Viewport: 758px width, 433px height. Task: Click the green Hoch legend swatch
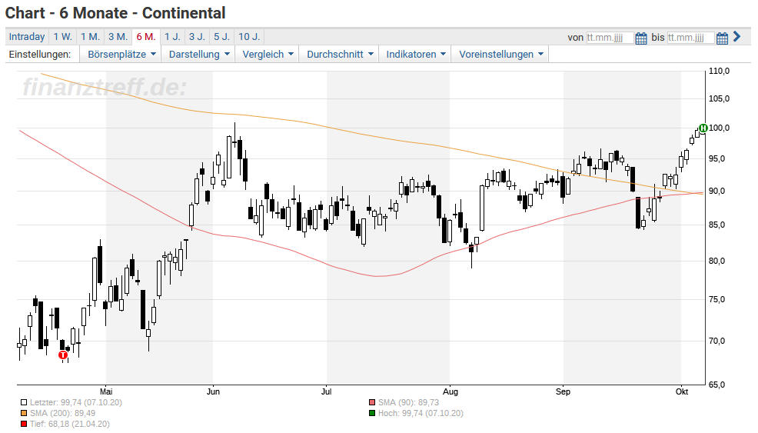(372, 413)
